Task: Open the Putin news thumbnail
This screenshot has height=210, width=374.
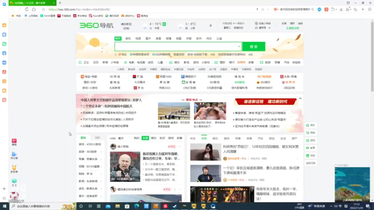Action: point(125,167)
